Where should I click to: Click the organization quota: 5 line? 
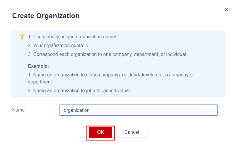coord(59,46)
